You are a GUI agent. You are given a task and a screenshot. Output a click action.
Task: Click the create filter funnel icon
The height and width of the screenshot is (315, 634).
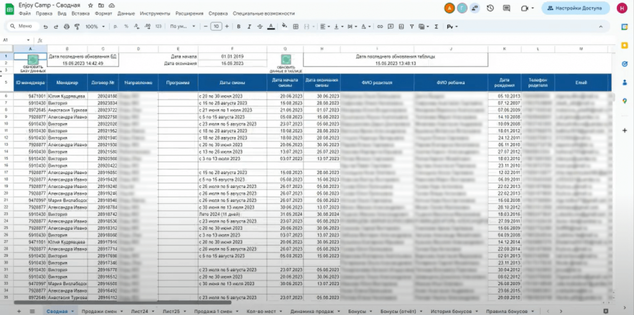[x=412, y=26]
